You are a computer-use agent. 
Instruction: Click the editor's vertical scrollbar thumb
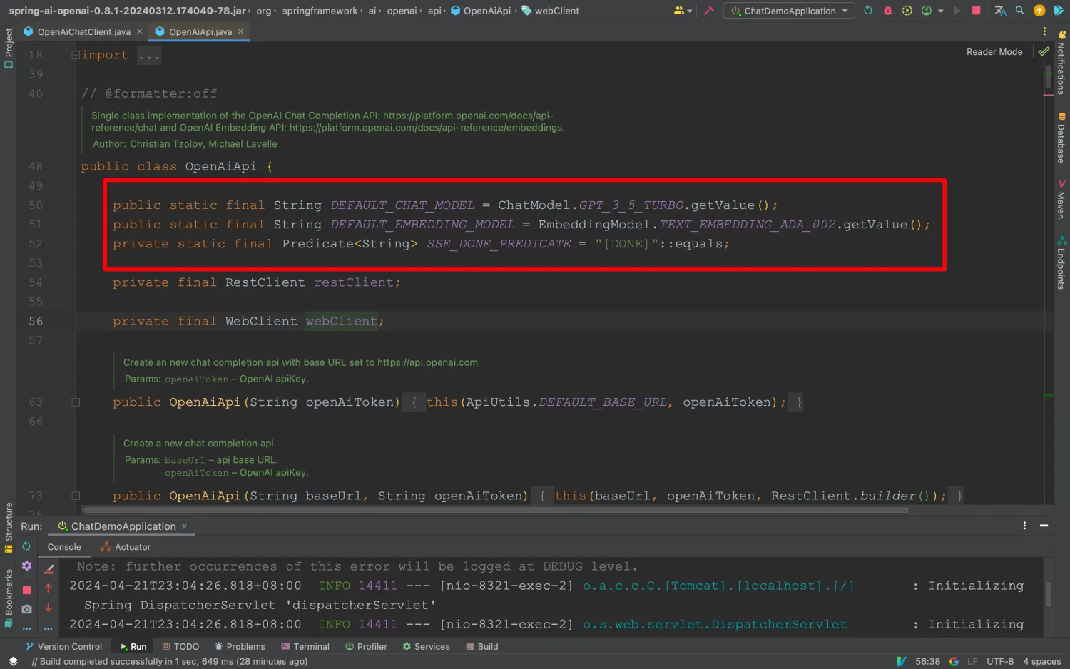[1049, 76]
